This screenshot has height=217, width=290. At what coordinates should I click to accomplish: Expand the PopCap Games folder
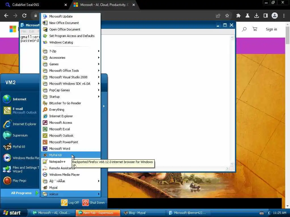(71, 90)
